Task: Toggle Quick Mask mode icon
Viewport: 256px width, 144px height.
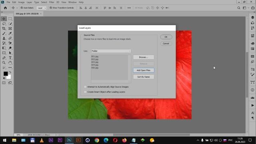Action: pos(4,83)
